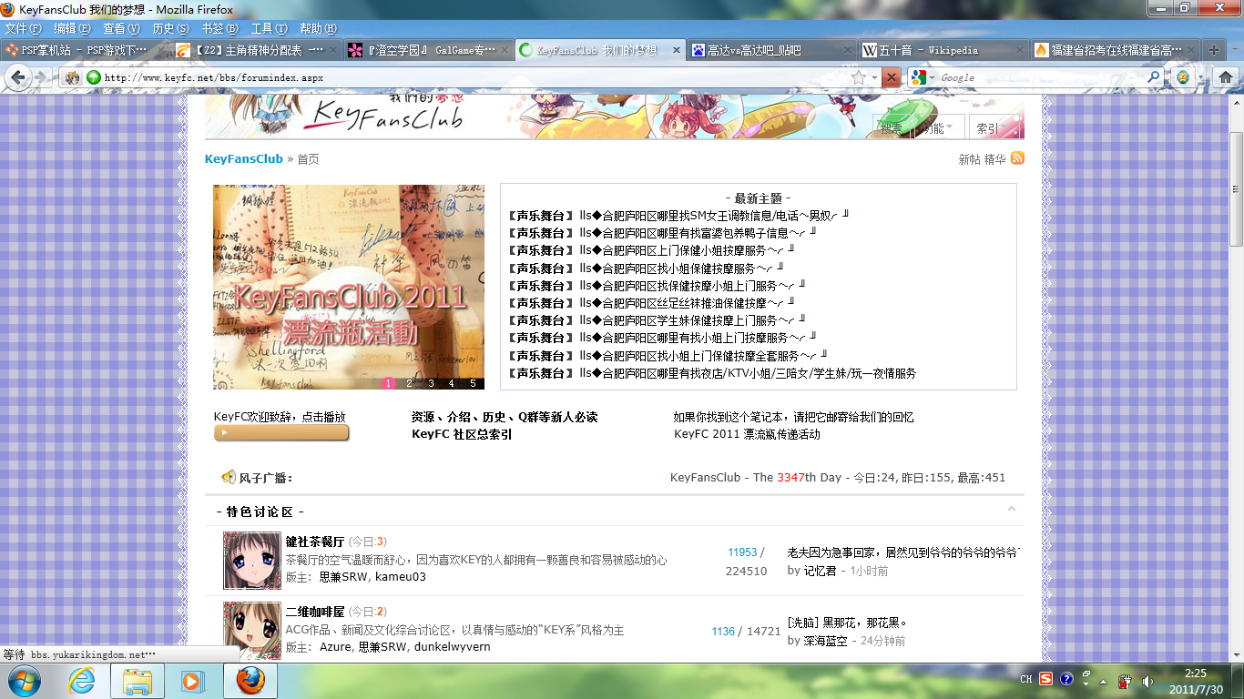
Task: Collapse the 特色讨论区 section
Action: click(x=1011, y=510)
